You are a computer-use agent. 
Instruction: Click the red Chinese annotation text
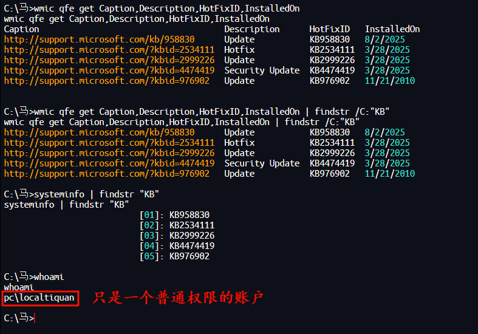pos(177,298)
